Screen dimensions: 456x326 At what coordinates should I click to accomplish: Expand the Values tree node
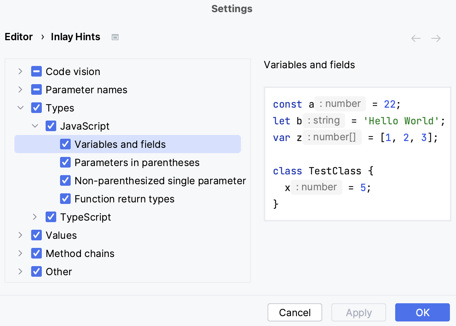click(x=21, y=235)
